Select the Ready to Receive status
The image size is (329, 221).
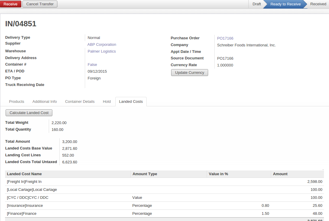click(285, 4)
